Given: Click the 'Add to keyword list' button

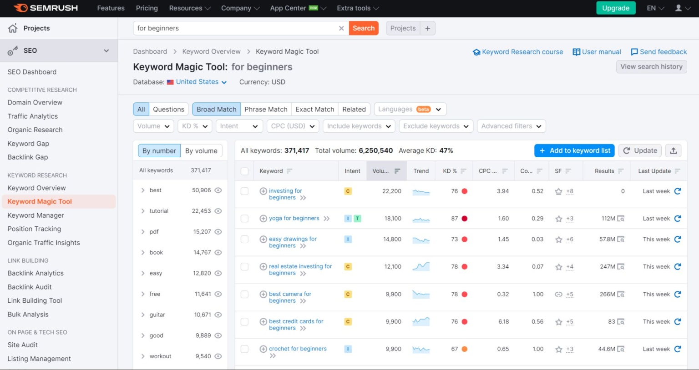Looking at the screenshot, I should [574, 151].
